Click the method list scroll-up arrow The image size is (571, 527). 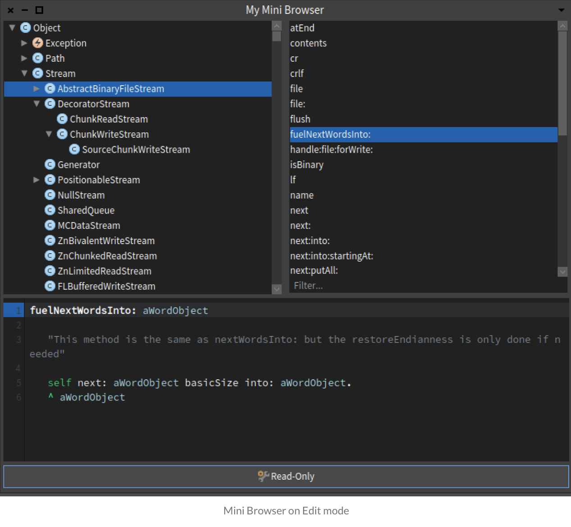pos(562,26)
